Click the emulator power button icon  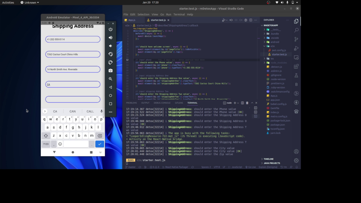point(110,29)
